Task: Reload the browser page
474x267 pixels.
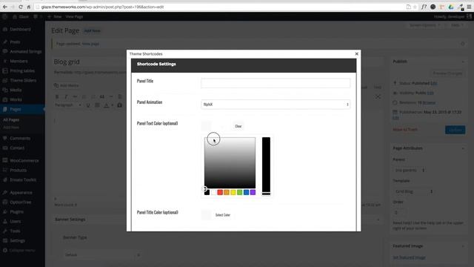Action: 21,7
